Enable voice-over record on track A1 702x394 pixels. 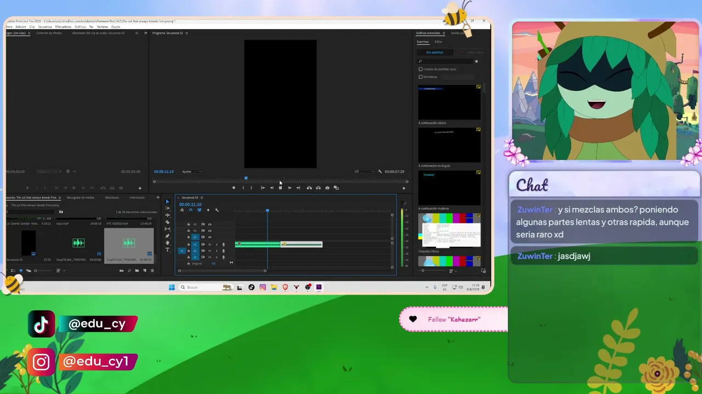(223, 244)
